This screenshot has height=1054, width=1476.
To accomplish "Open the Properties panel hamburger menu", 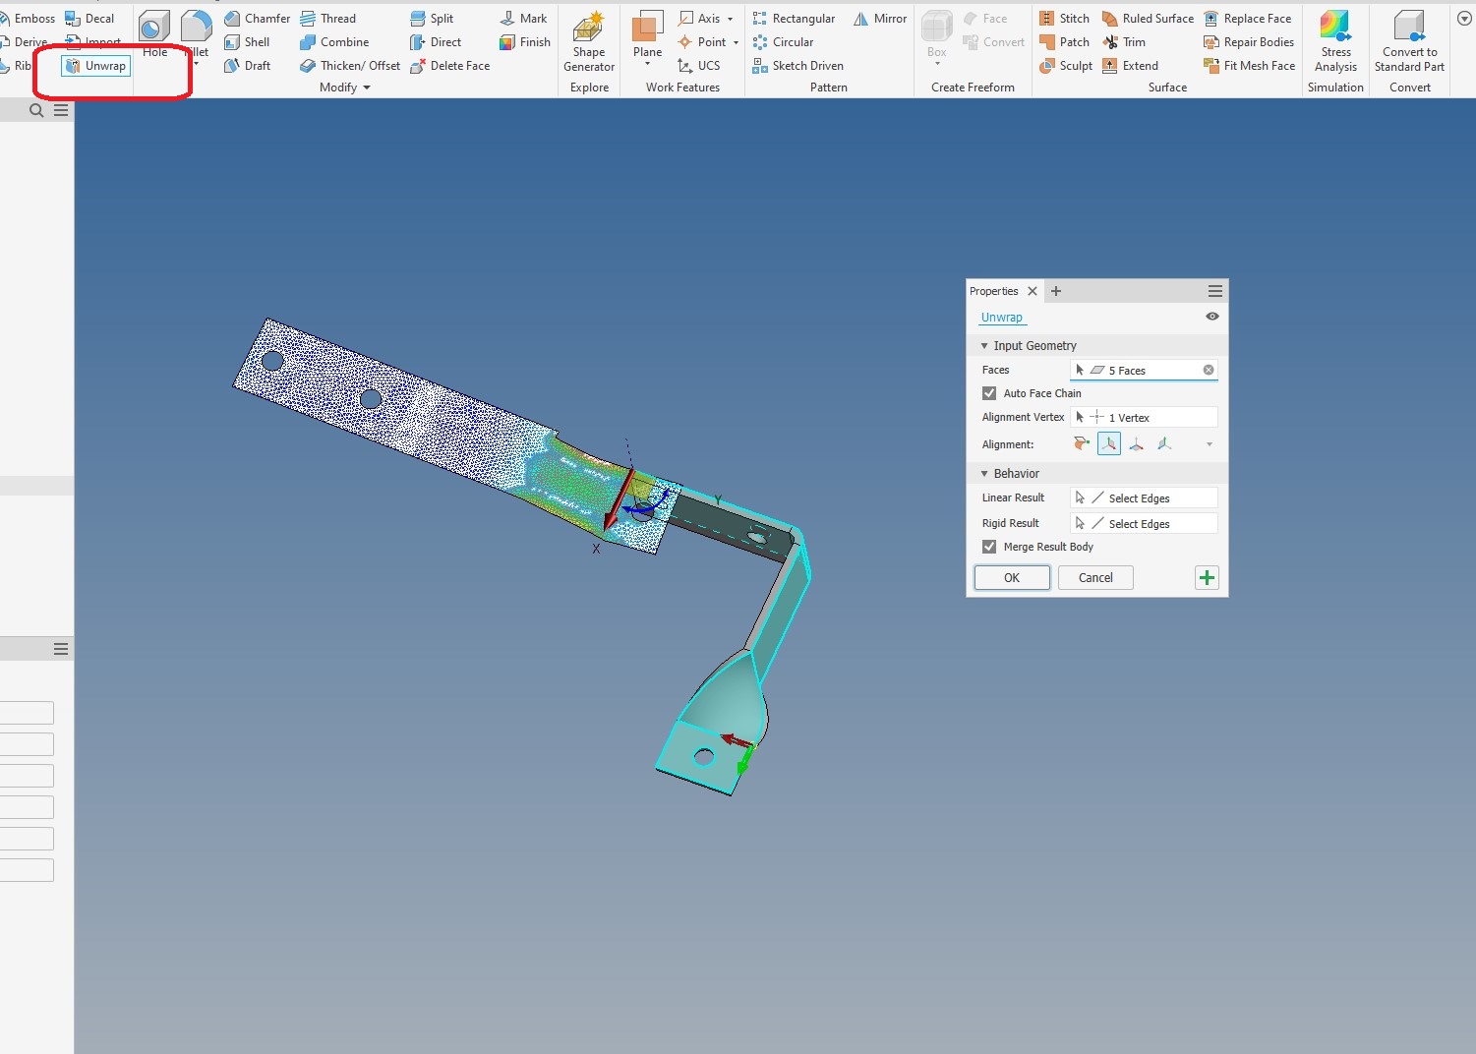I will (x=1215, y=291).
